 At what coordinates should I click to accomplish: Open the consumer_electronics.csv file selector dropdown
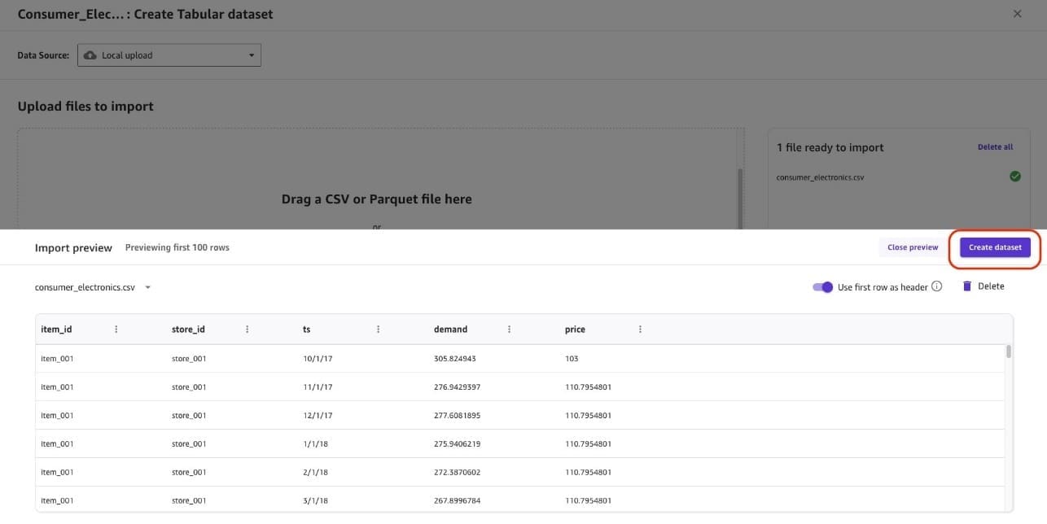pos(147,286)
